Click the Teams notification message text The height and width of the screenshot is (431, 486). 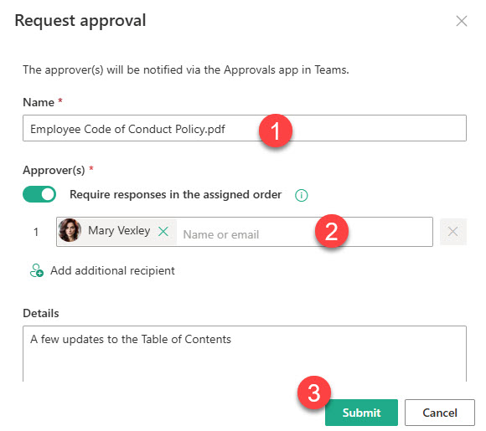click(186, 70)
